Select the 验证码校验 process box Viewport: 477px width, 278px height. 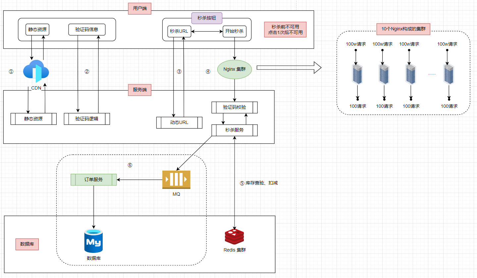point(235,107)
